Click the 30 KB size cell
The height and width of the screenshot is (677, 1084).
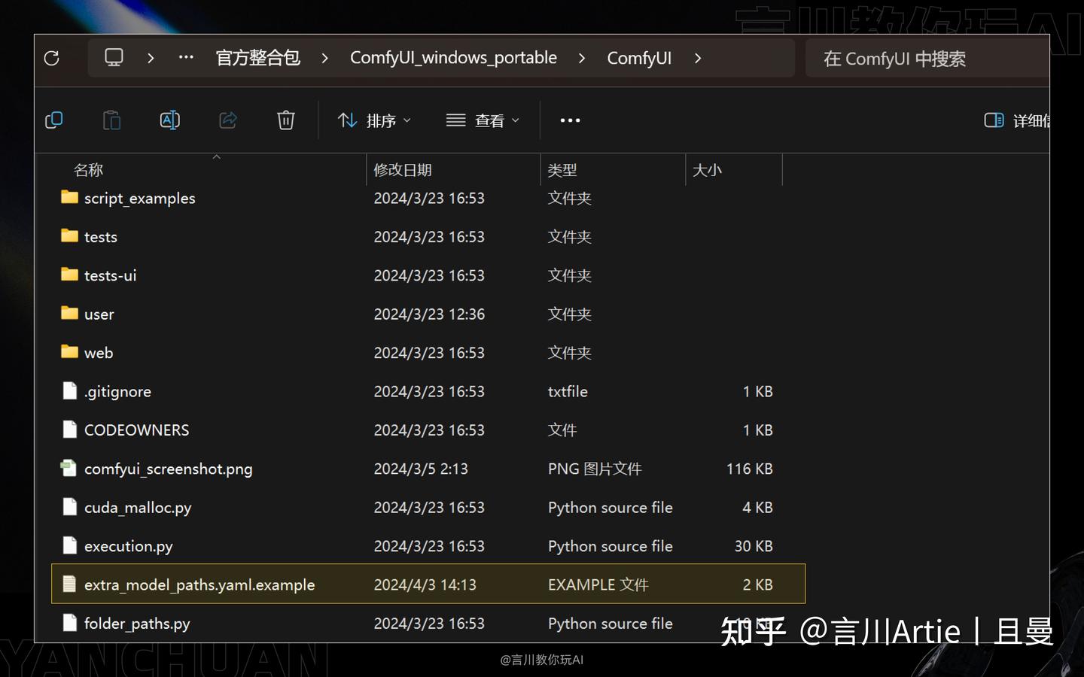(754, 547)
